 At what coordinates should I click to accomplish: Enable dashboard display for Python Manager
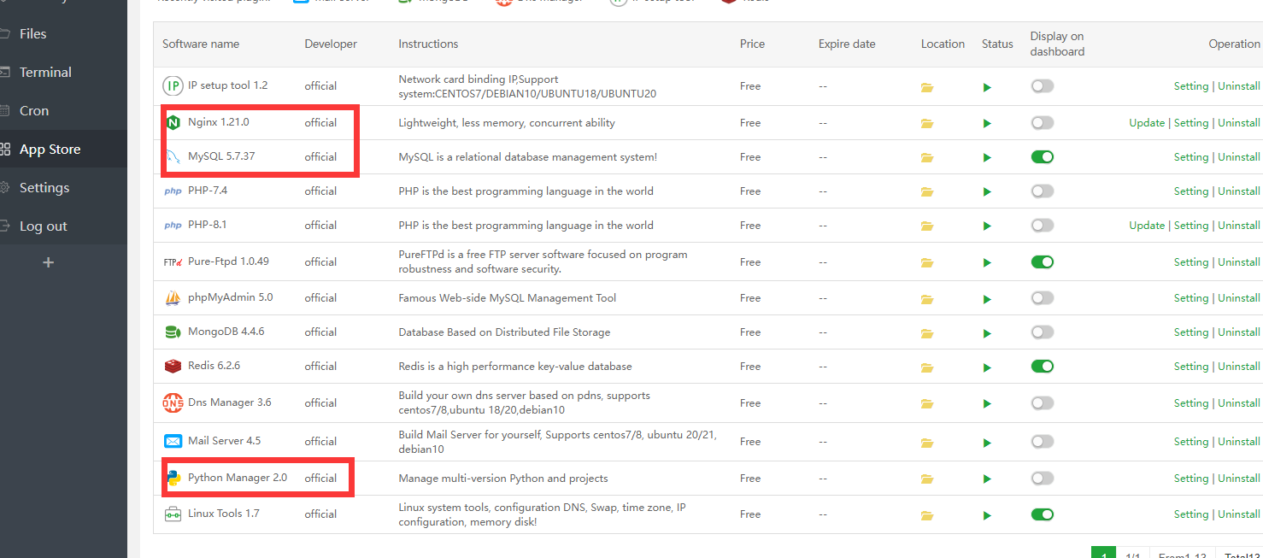point(1042,478)
